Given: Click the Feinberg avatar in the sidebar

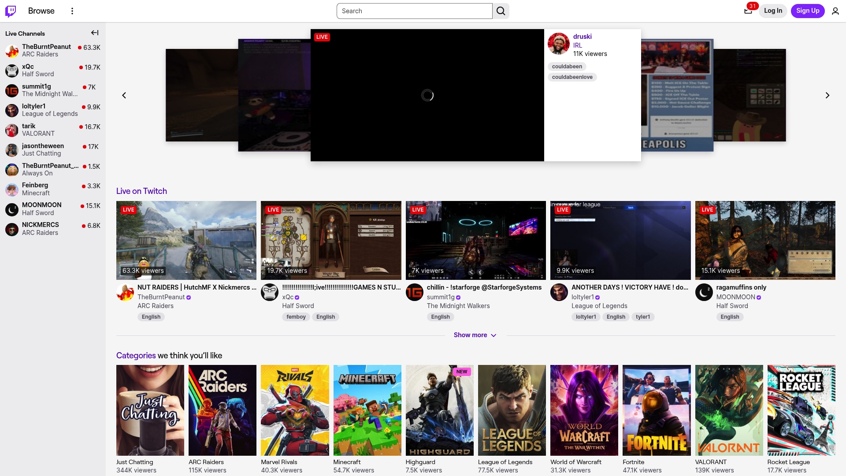Looking at the screenshot, I should click(11, 190).
